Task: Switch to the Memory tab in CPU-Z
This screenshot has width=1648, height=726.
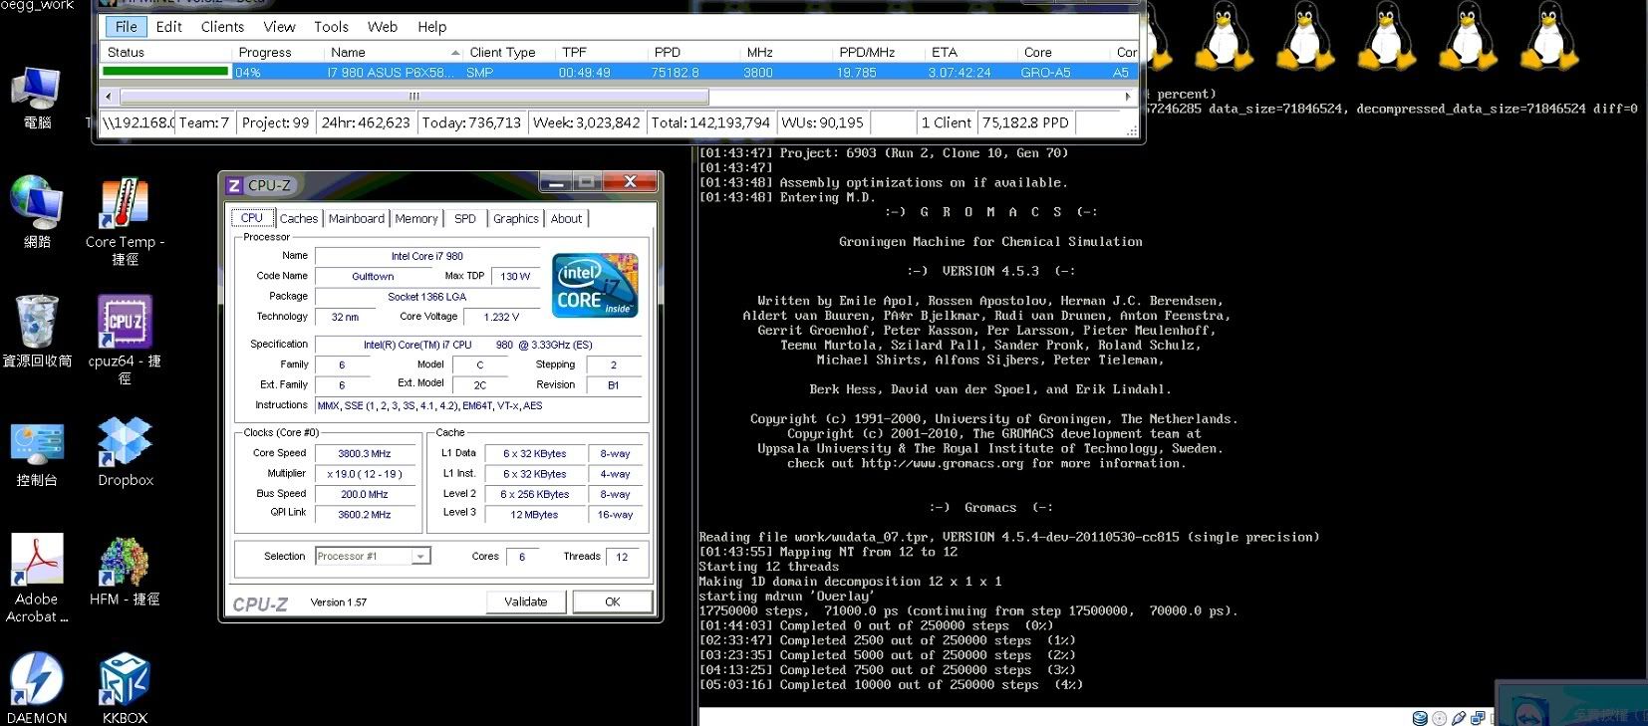Action: (416, 219)
